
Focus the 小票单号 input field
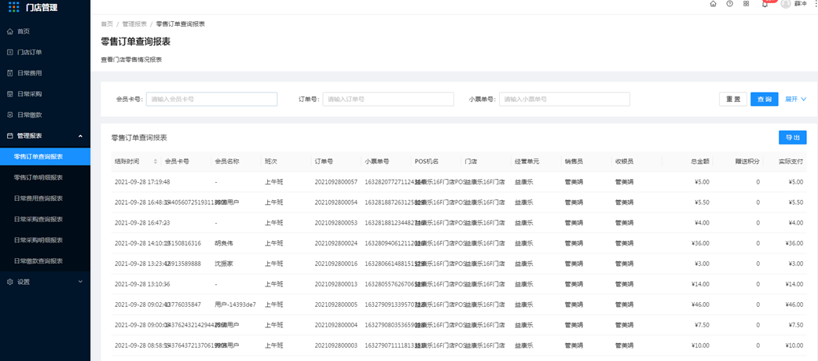564,99
